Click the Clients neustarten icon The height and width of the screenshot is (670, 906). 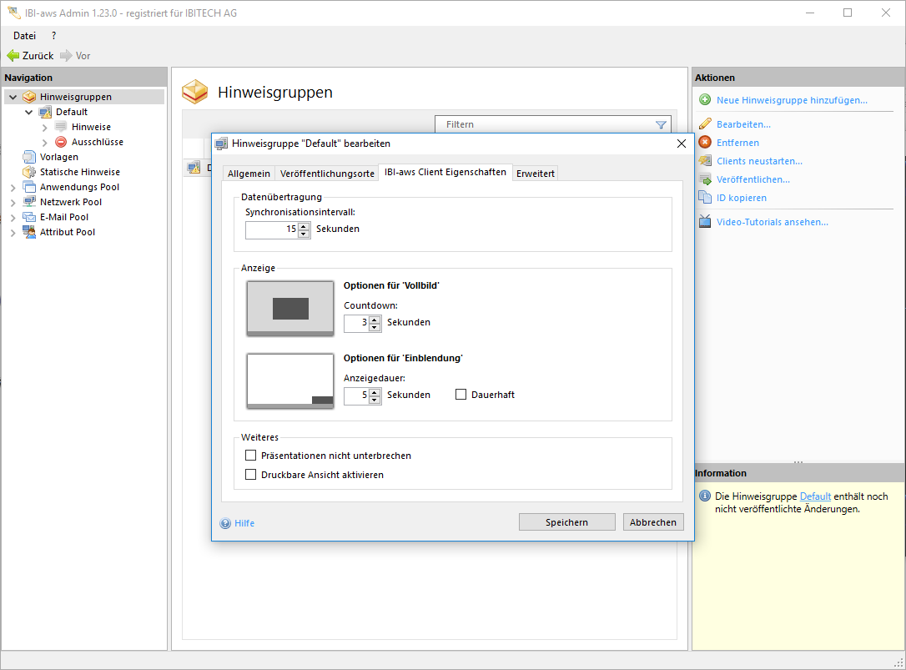pos(705,161)
